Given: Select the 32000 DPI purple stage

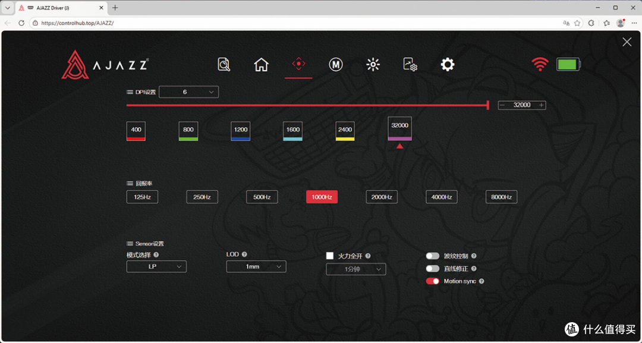Looking at the screenshot, I should [x=399, y=128].
